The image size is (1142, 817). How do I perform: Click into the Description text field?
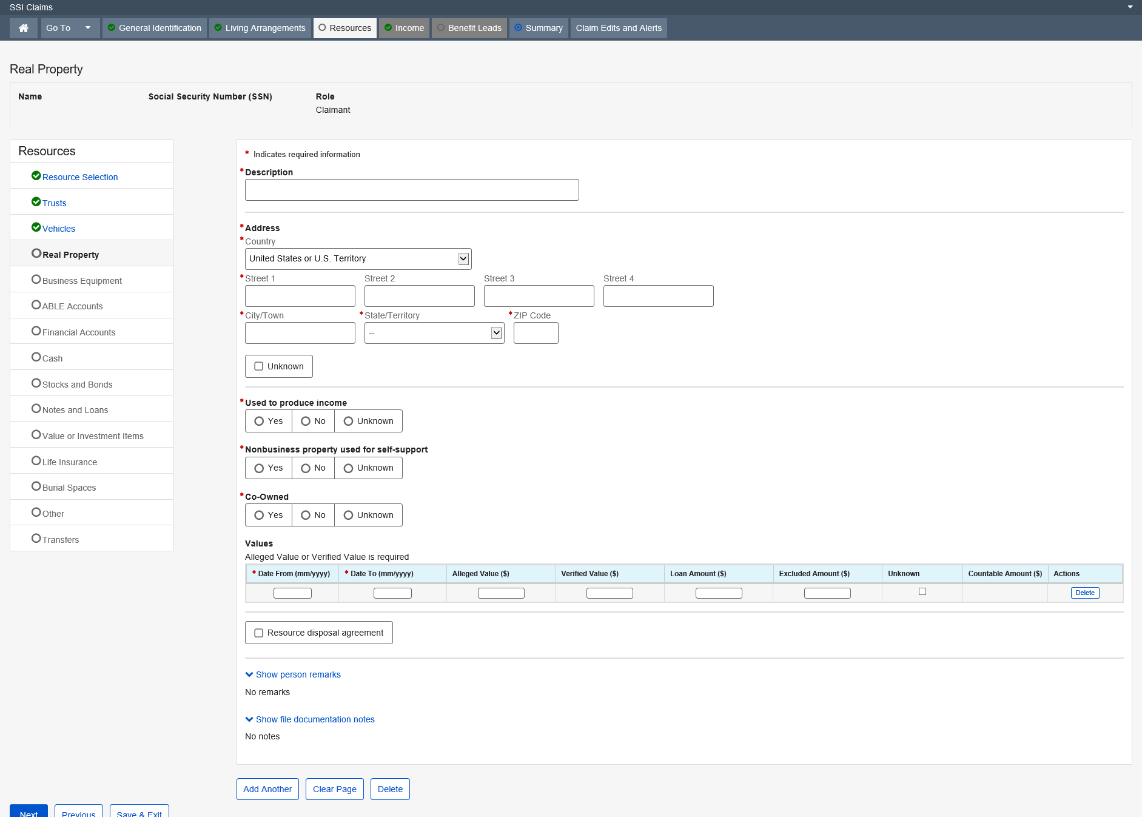coord(412,190)
